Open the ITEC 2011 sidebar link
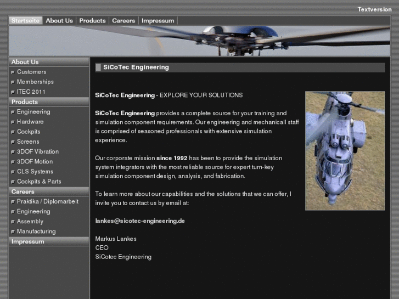Screen dimensions: 399x299 coord(31,92)
